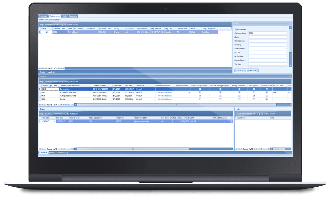The width and height of the screenshot is (329, 197).
Task: Cancel edits with the X in the Jobs navigator
Action: [x=269, y=149]
